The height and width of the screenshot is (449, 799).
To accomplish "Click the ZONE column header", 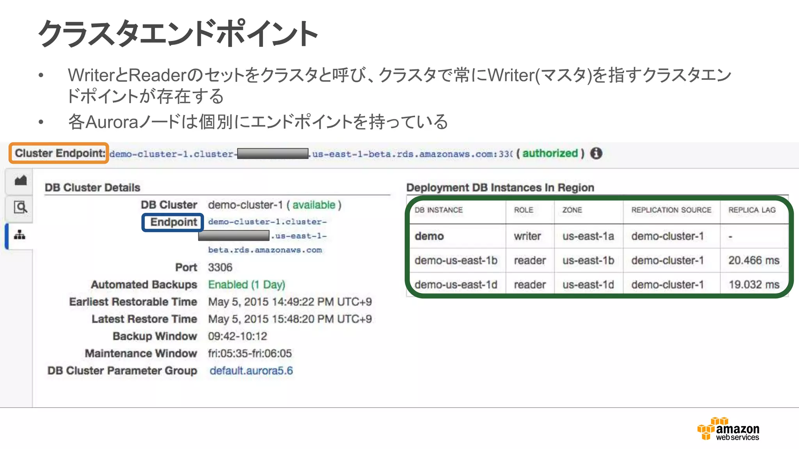I will pos(572,210).
